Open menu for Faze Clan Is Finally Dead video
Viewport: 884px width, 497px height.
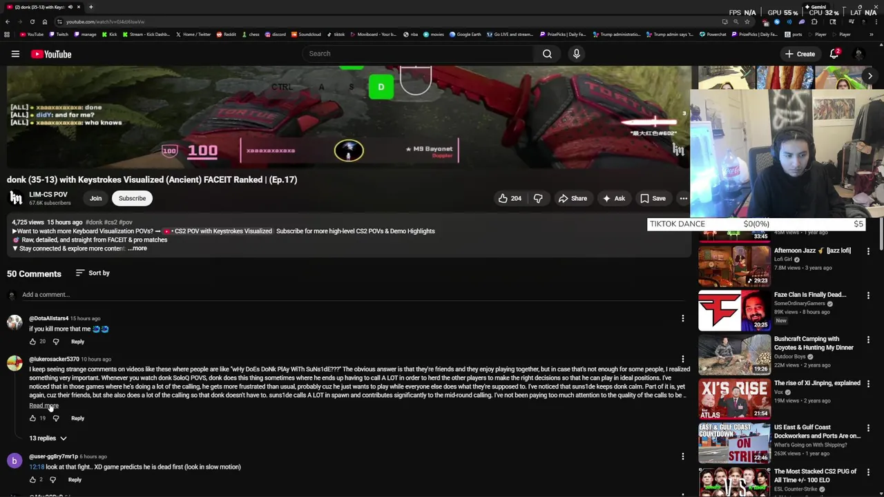pyautogui.click(x=868, y=295)
